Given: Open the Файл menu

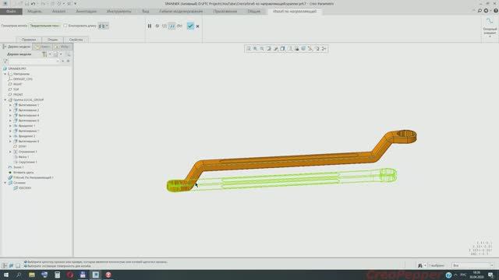Looking at the screenshot, I should click(x=11, y=12).
